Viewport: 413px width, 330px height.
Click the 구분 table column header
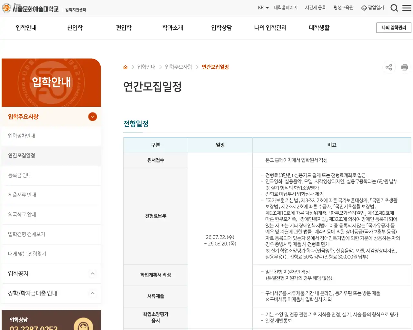[x=156, y=145]
